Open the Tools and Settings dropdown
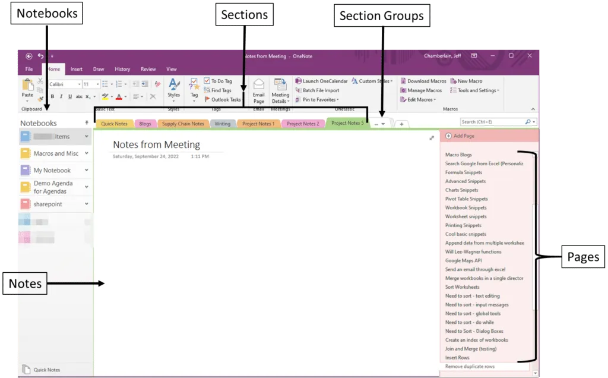This screenshot has width=608, height=378. (x=474, y=90)
